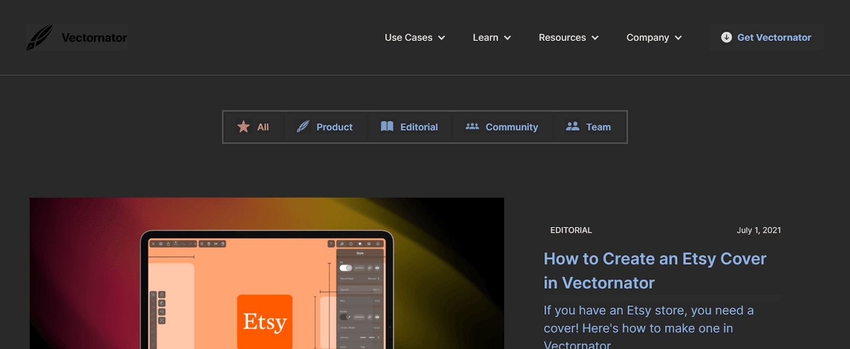This screenshot has width=850, height=349.
Task: Expand the Company chevron arrow
Action: 678,38
